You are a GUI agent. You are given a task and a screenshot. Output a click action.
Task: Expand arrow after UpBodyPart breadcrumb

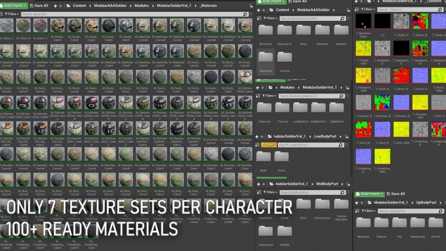(441, 203)
